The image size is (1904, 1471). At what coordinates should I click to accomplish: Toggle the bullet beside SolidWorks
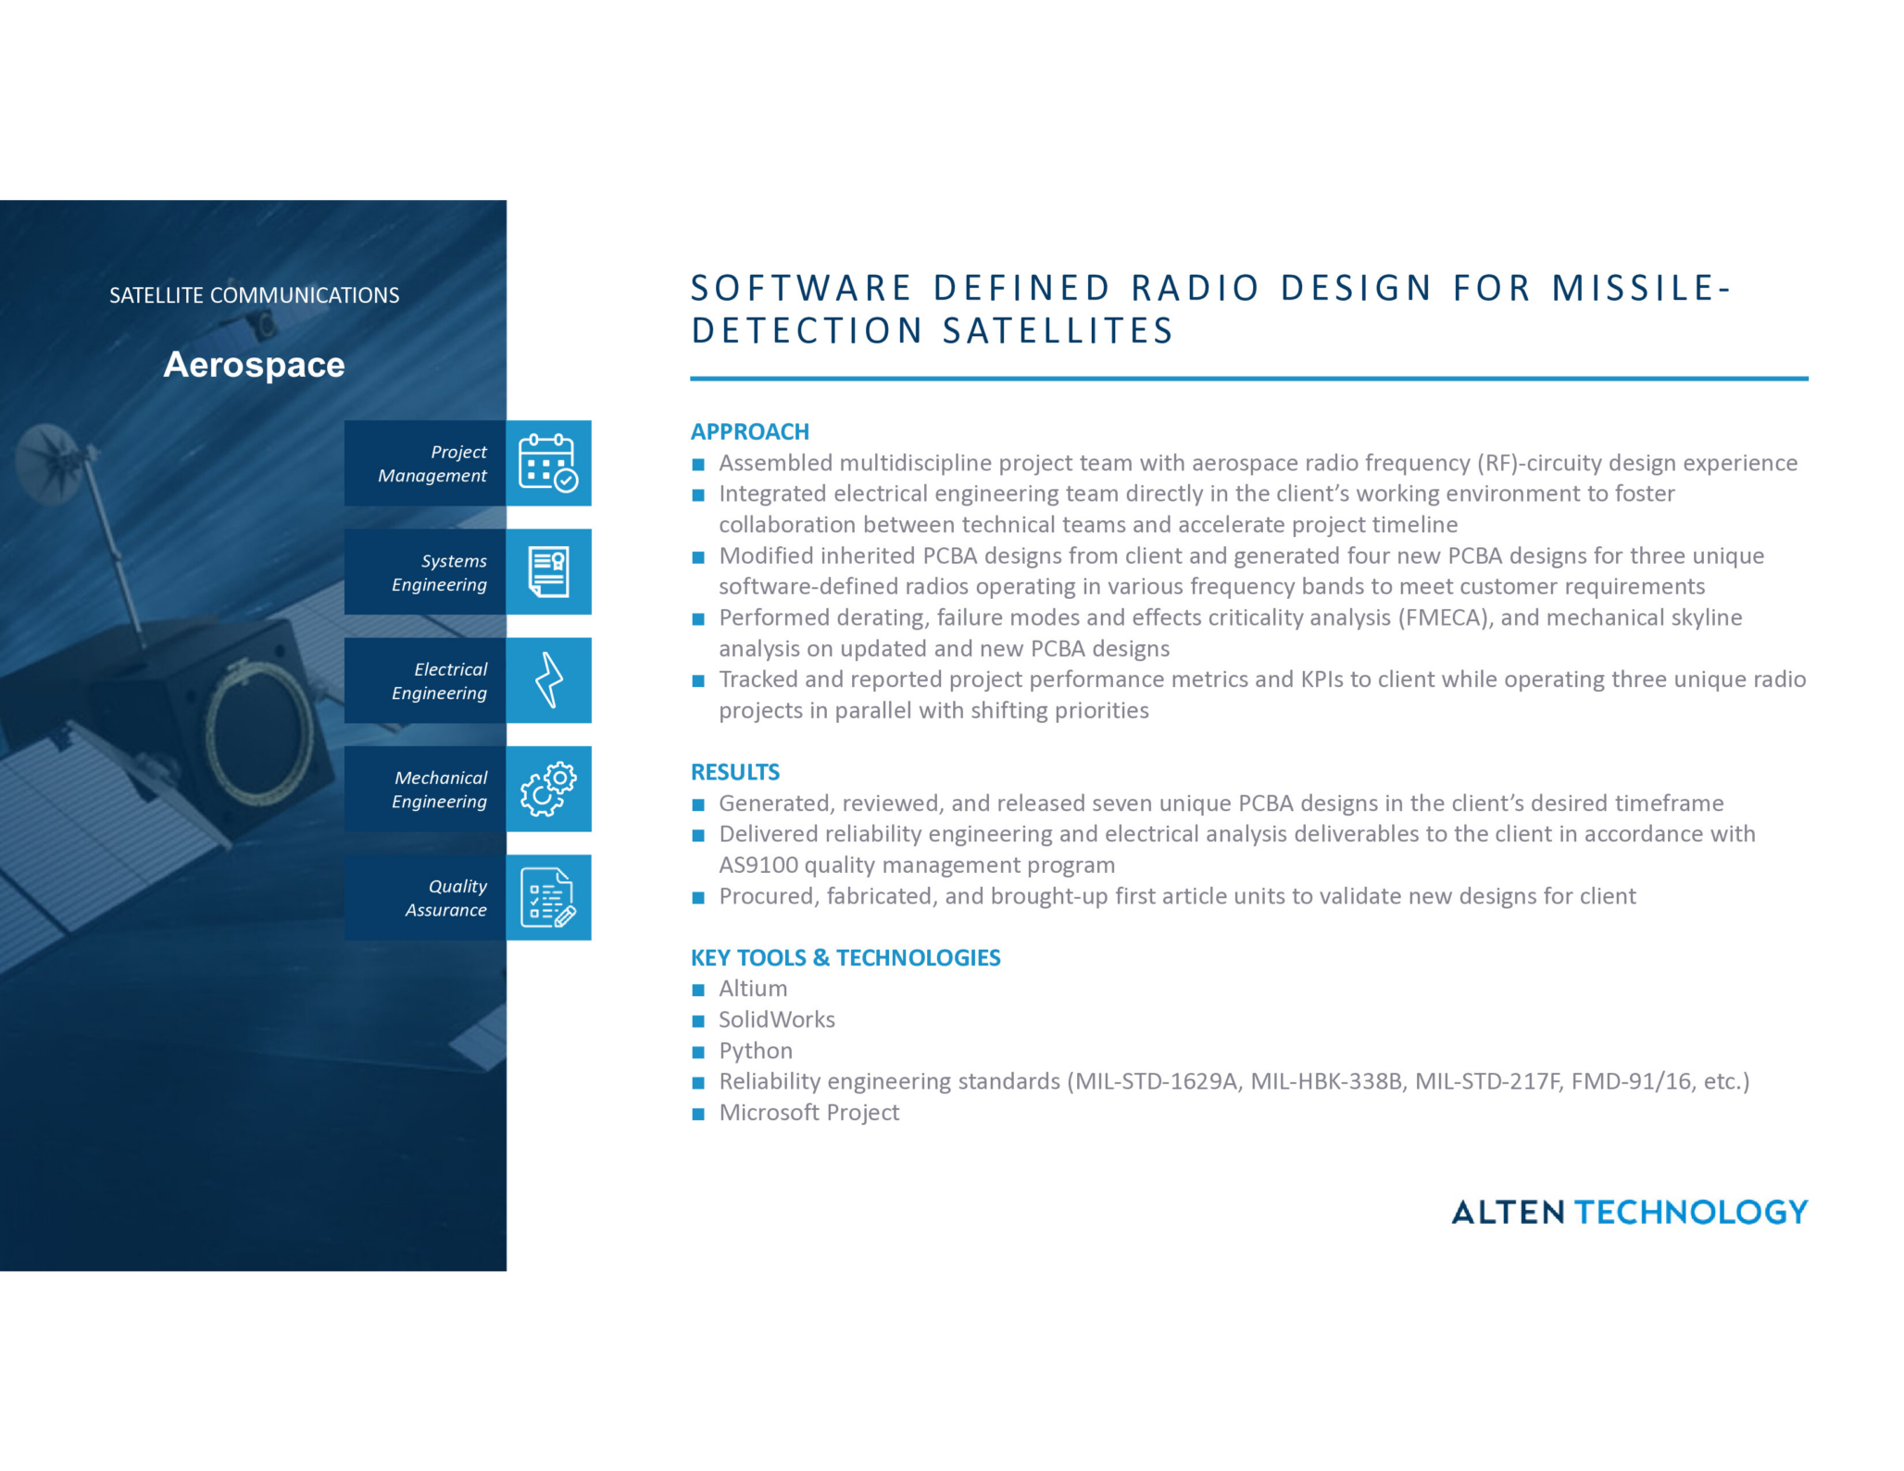click(700, 1020)
